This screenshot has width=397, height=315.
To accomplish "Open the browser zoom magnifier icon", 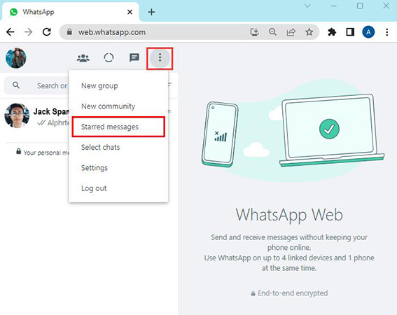I will tap(272, 32).
